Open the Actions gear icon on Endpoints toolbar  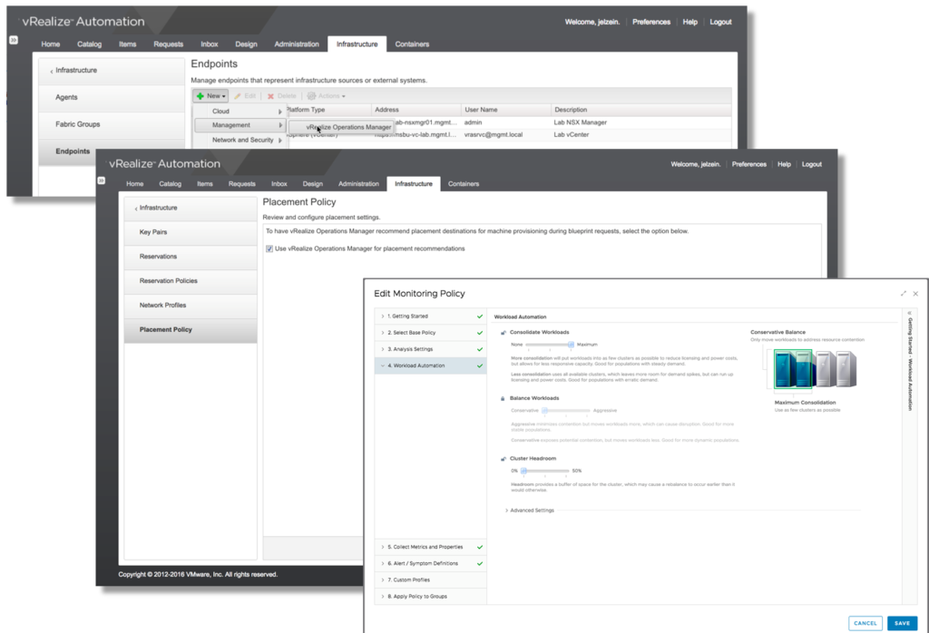tap(311, 96)
